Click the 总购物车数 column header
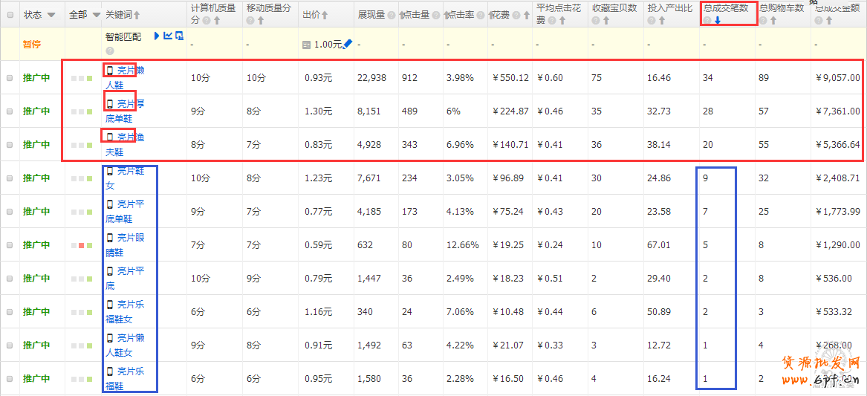The image size is (867, 396). 782,8
